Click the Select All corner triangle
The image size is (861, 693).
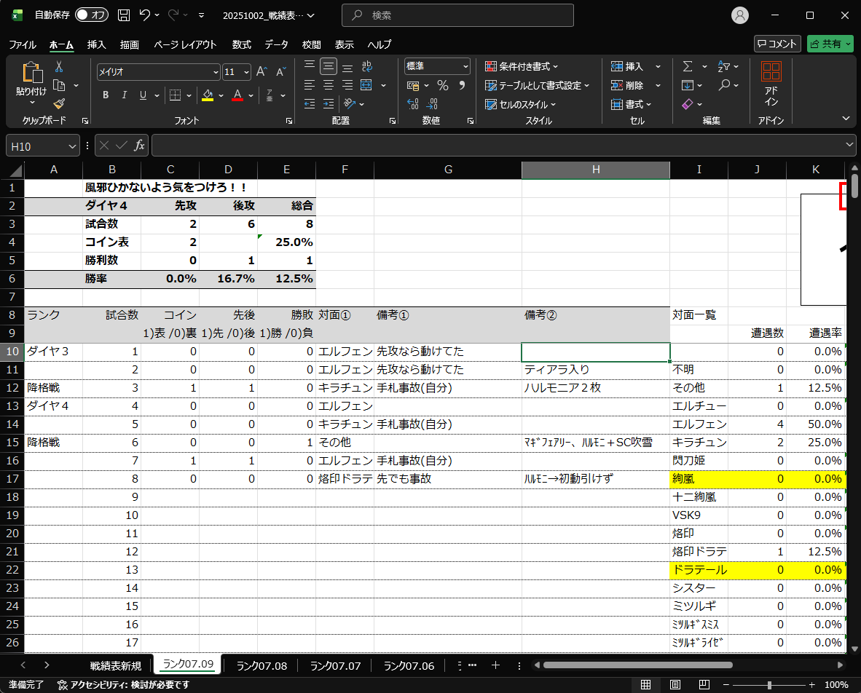pyautogui.click(x=16, y=170)
